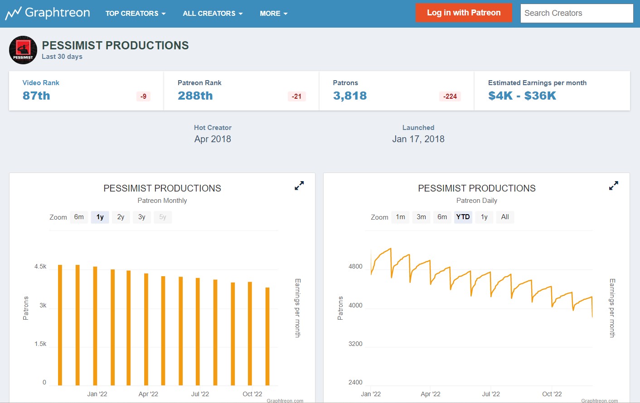The image size is (640, 403).
Task: Click the Apr 2018 Hot Creator date
Action: point(213,139)
